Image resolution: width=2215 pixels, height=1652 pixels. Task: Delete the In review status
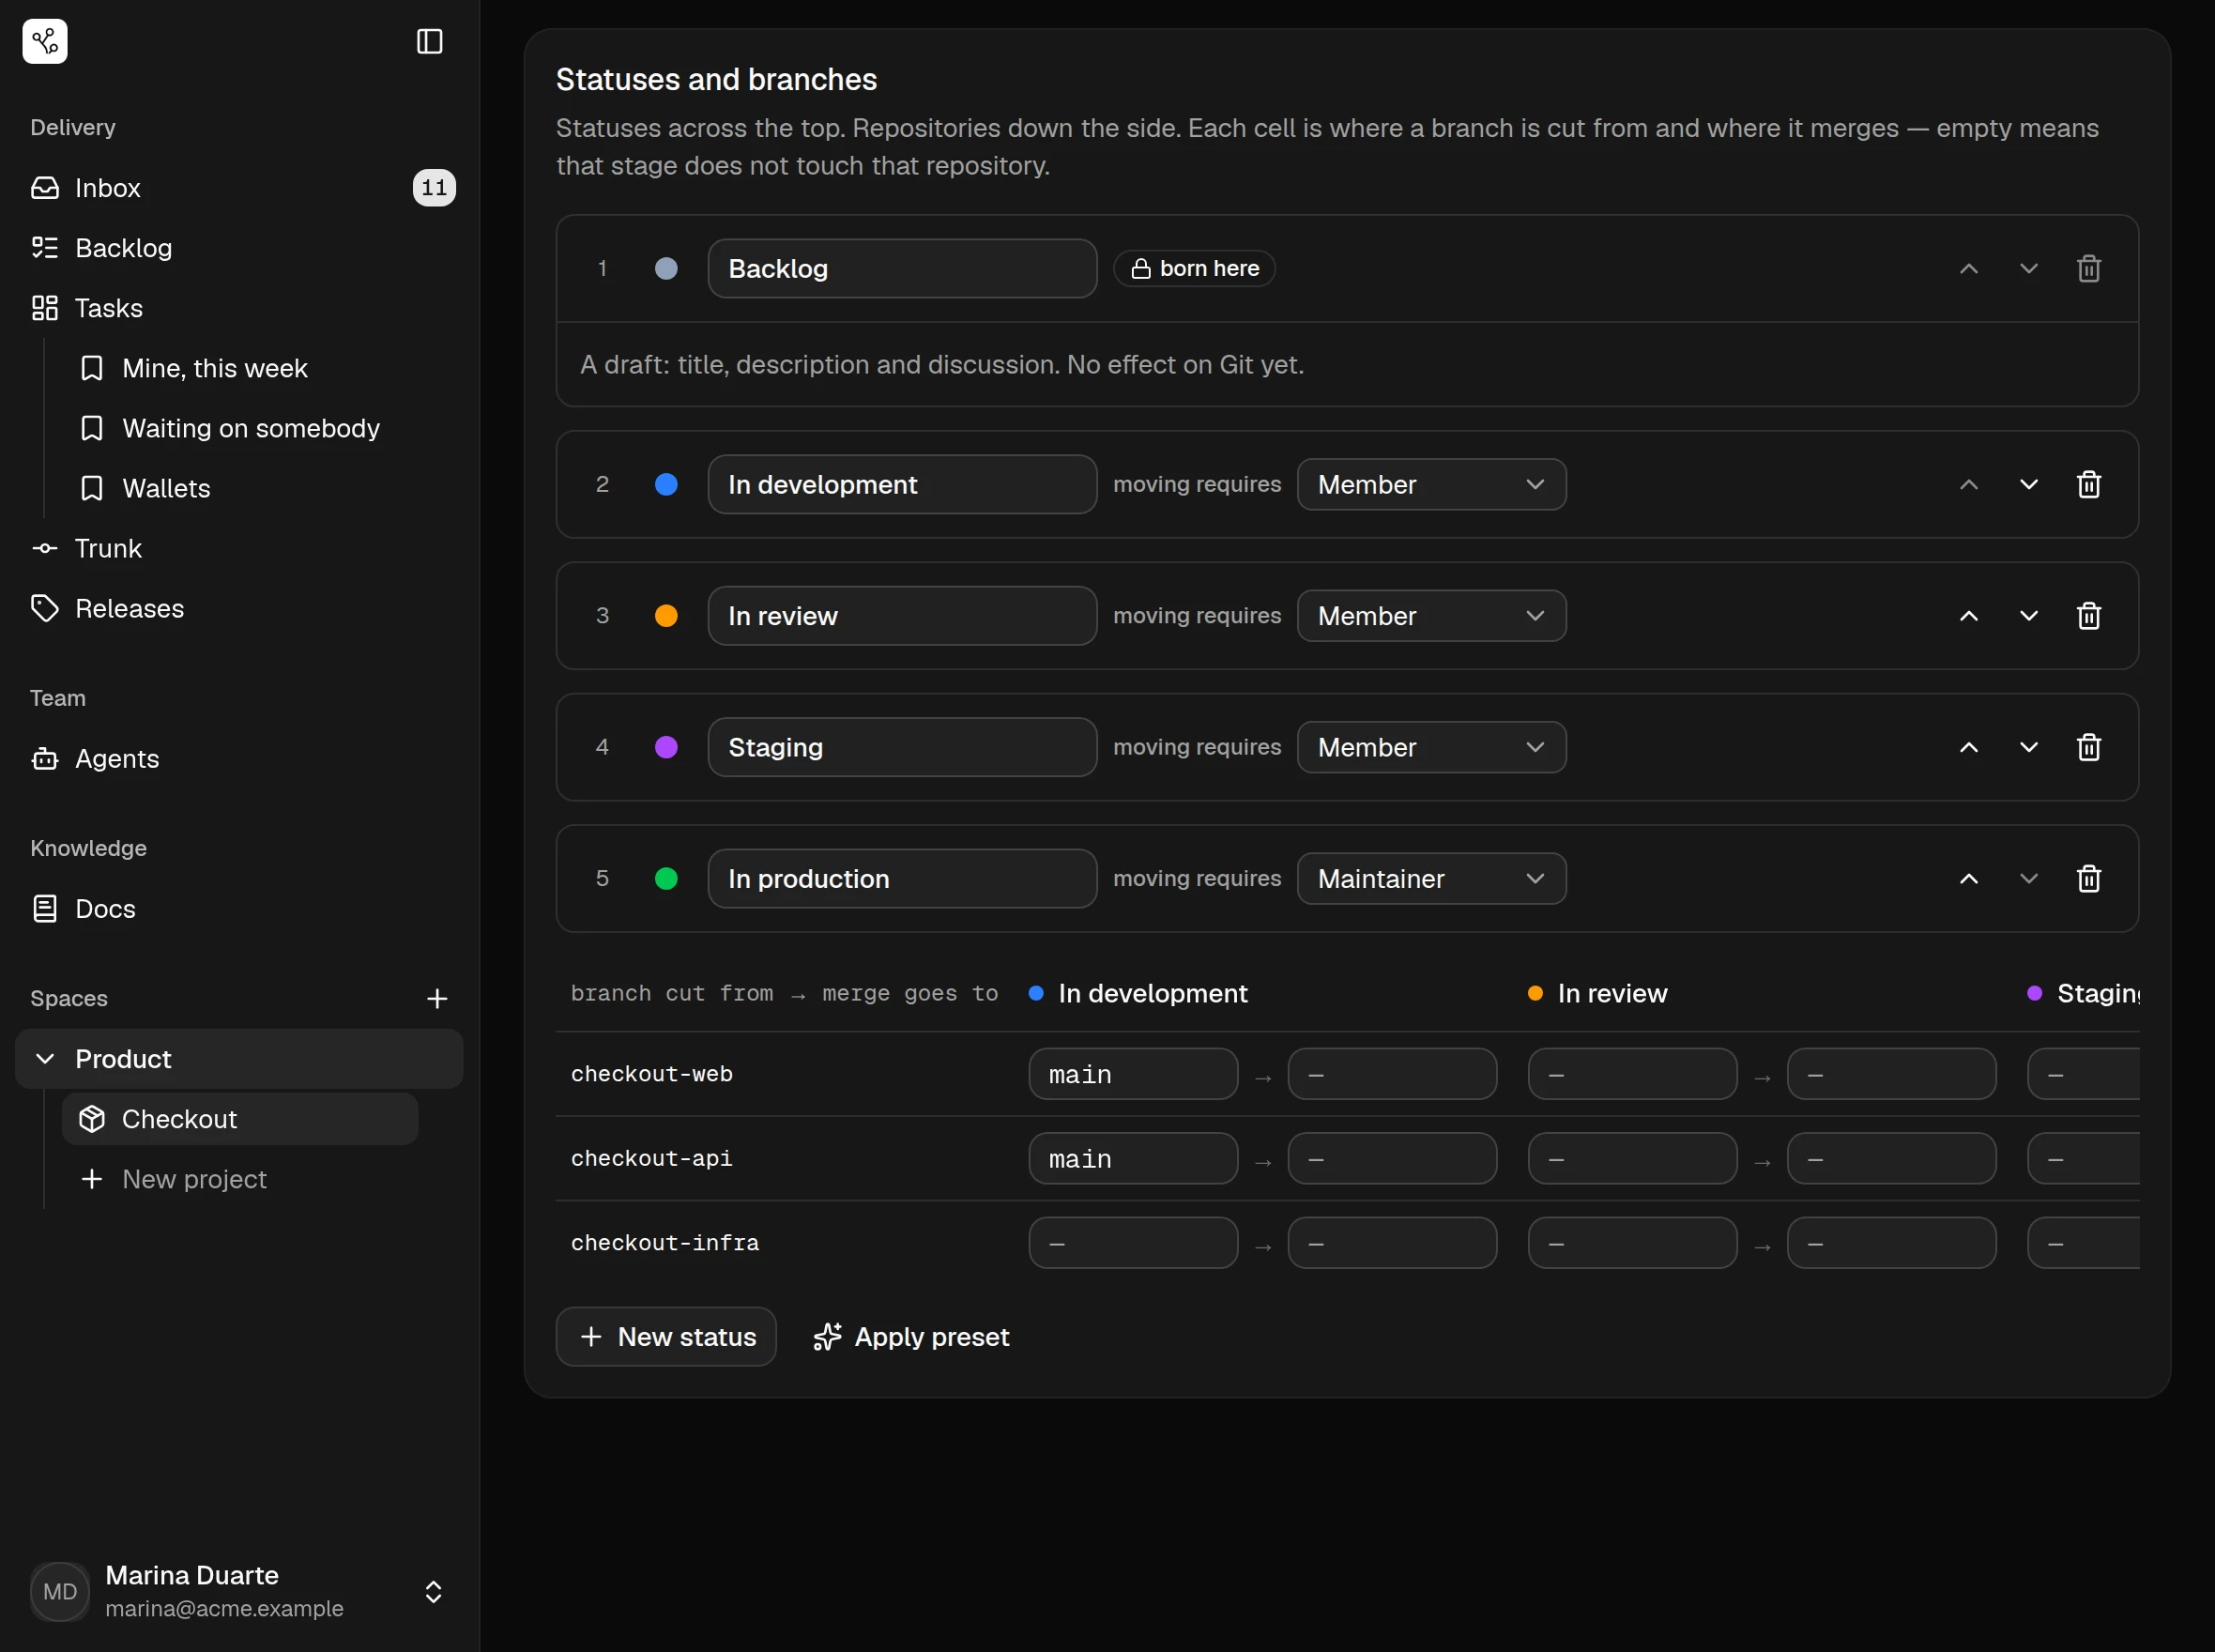2088,616
